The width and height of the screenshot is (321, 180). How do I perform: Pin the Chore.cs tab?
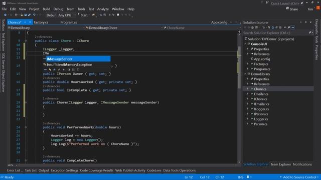click(25, 22)
